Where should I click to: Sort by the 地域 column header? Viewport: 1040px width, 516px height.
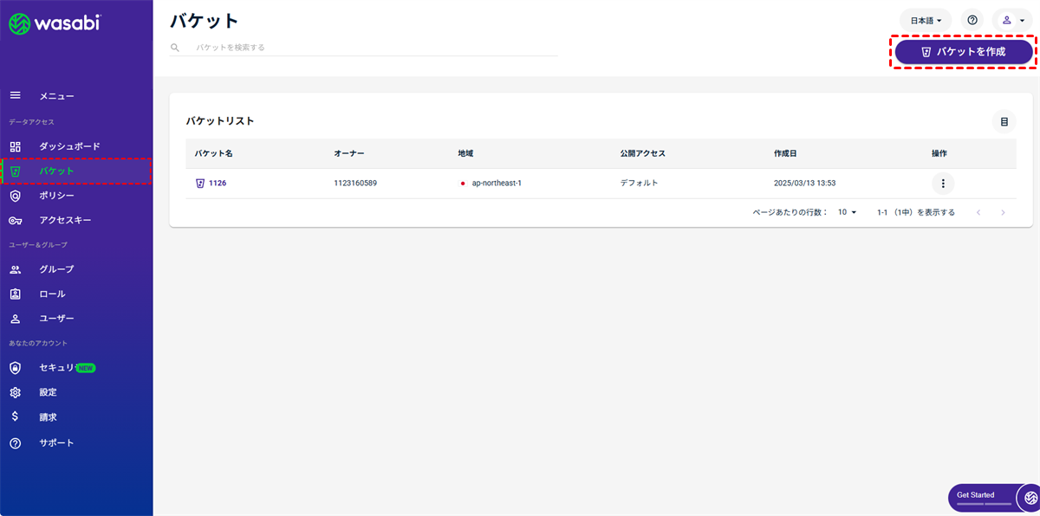pos(466,153)
